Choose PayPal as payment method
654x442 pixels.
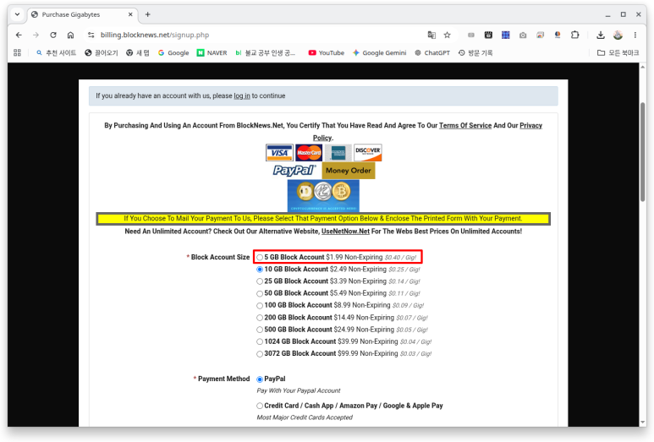(x=260, y=379)
